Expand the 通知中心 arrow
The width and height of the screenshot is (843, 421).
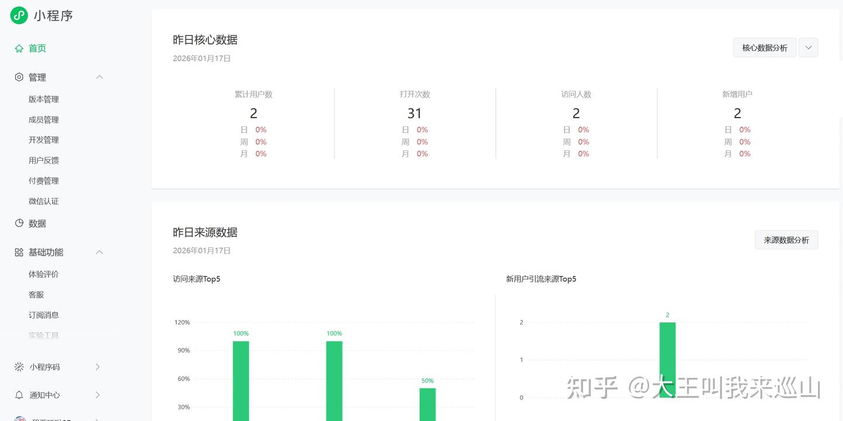point(98,395)
